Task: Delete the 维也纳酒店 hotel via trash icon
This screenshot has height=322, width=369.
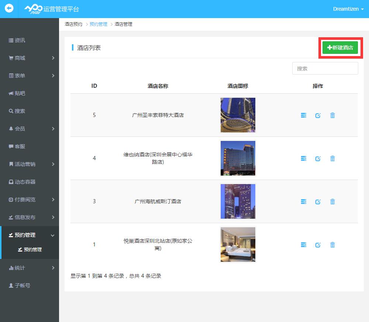Action: 332,159
